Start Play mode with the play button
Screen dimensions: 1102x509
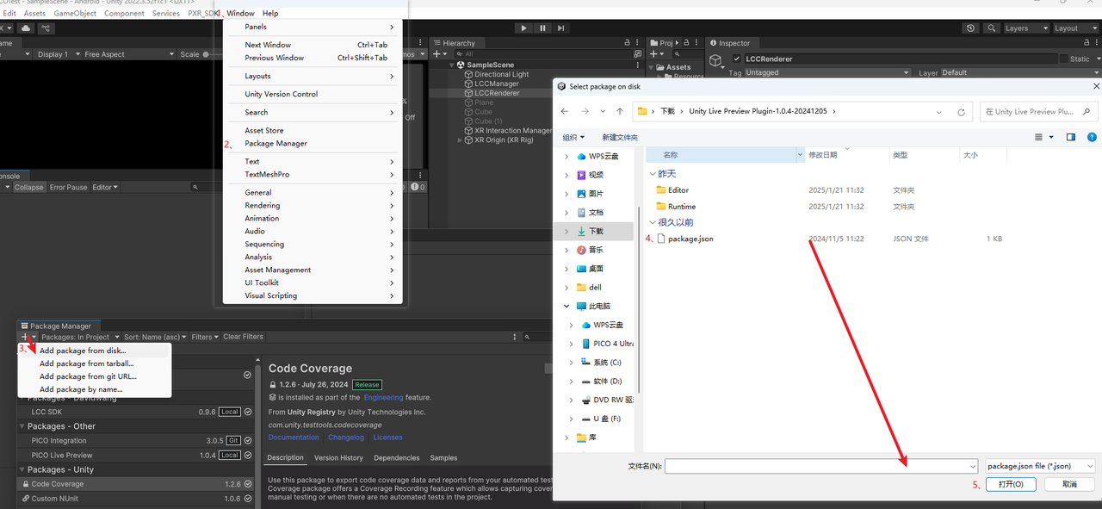[523, 28]
